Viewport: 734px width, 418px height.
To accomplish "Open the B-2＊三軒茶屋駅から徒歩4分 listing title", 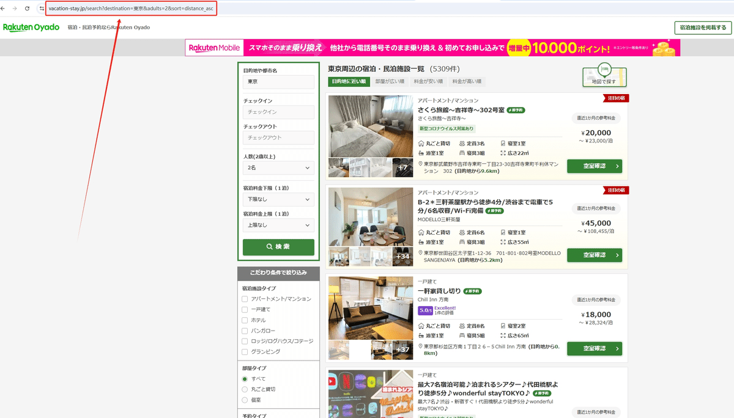I will pos(485,206).
